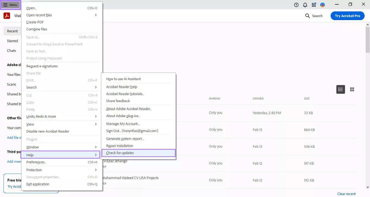Image resolution: width=370 pixels, height=197 pixels.
Task: Open Search using the magnifier icon
Action: [307, 15]
